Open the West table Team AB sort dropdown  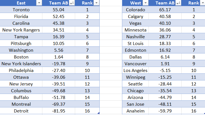pyautogui.click(x=178, y=3)
